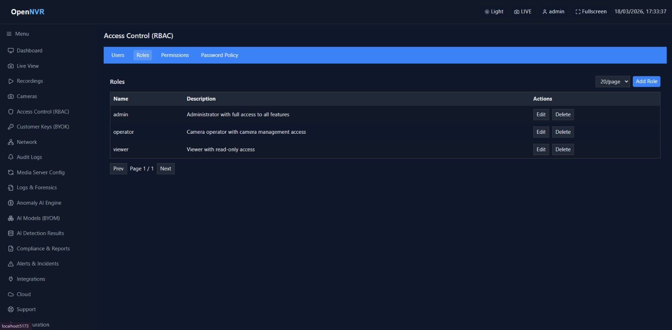This screenshot has height=330, width=672.
Task: Click the admin user icon
Action: pos(545,12)
